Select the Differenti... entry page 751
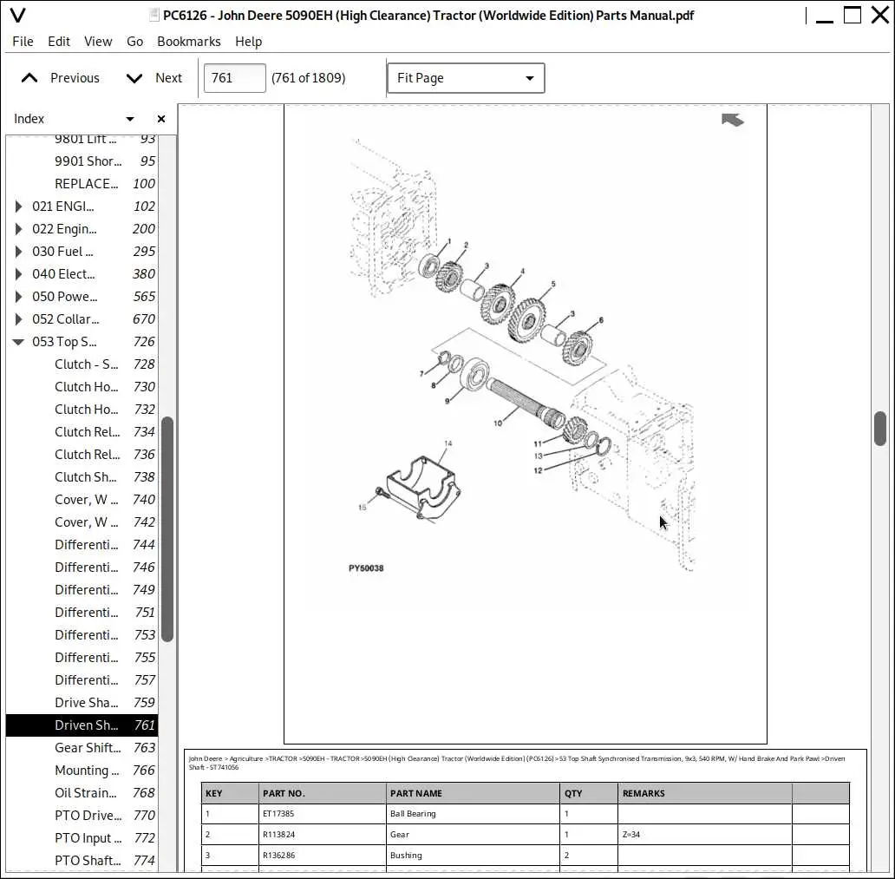Image resolution: width=895 pixels, height=879 pixels. point(82,613)
